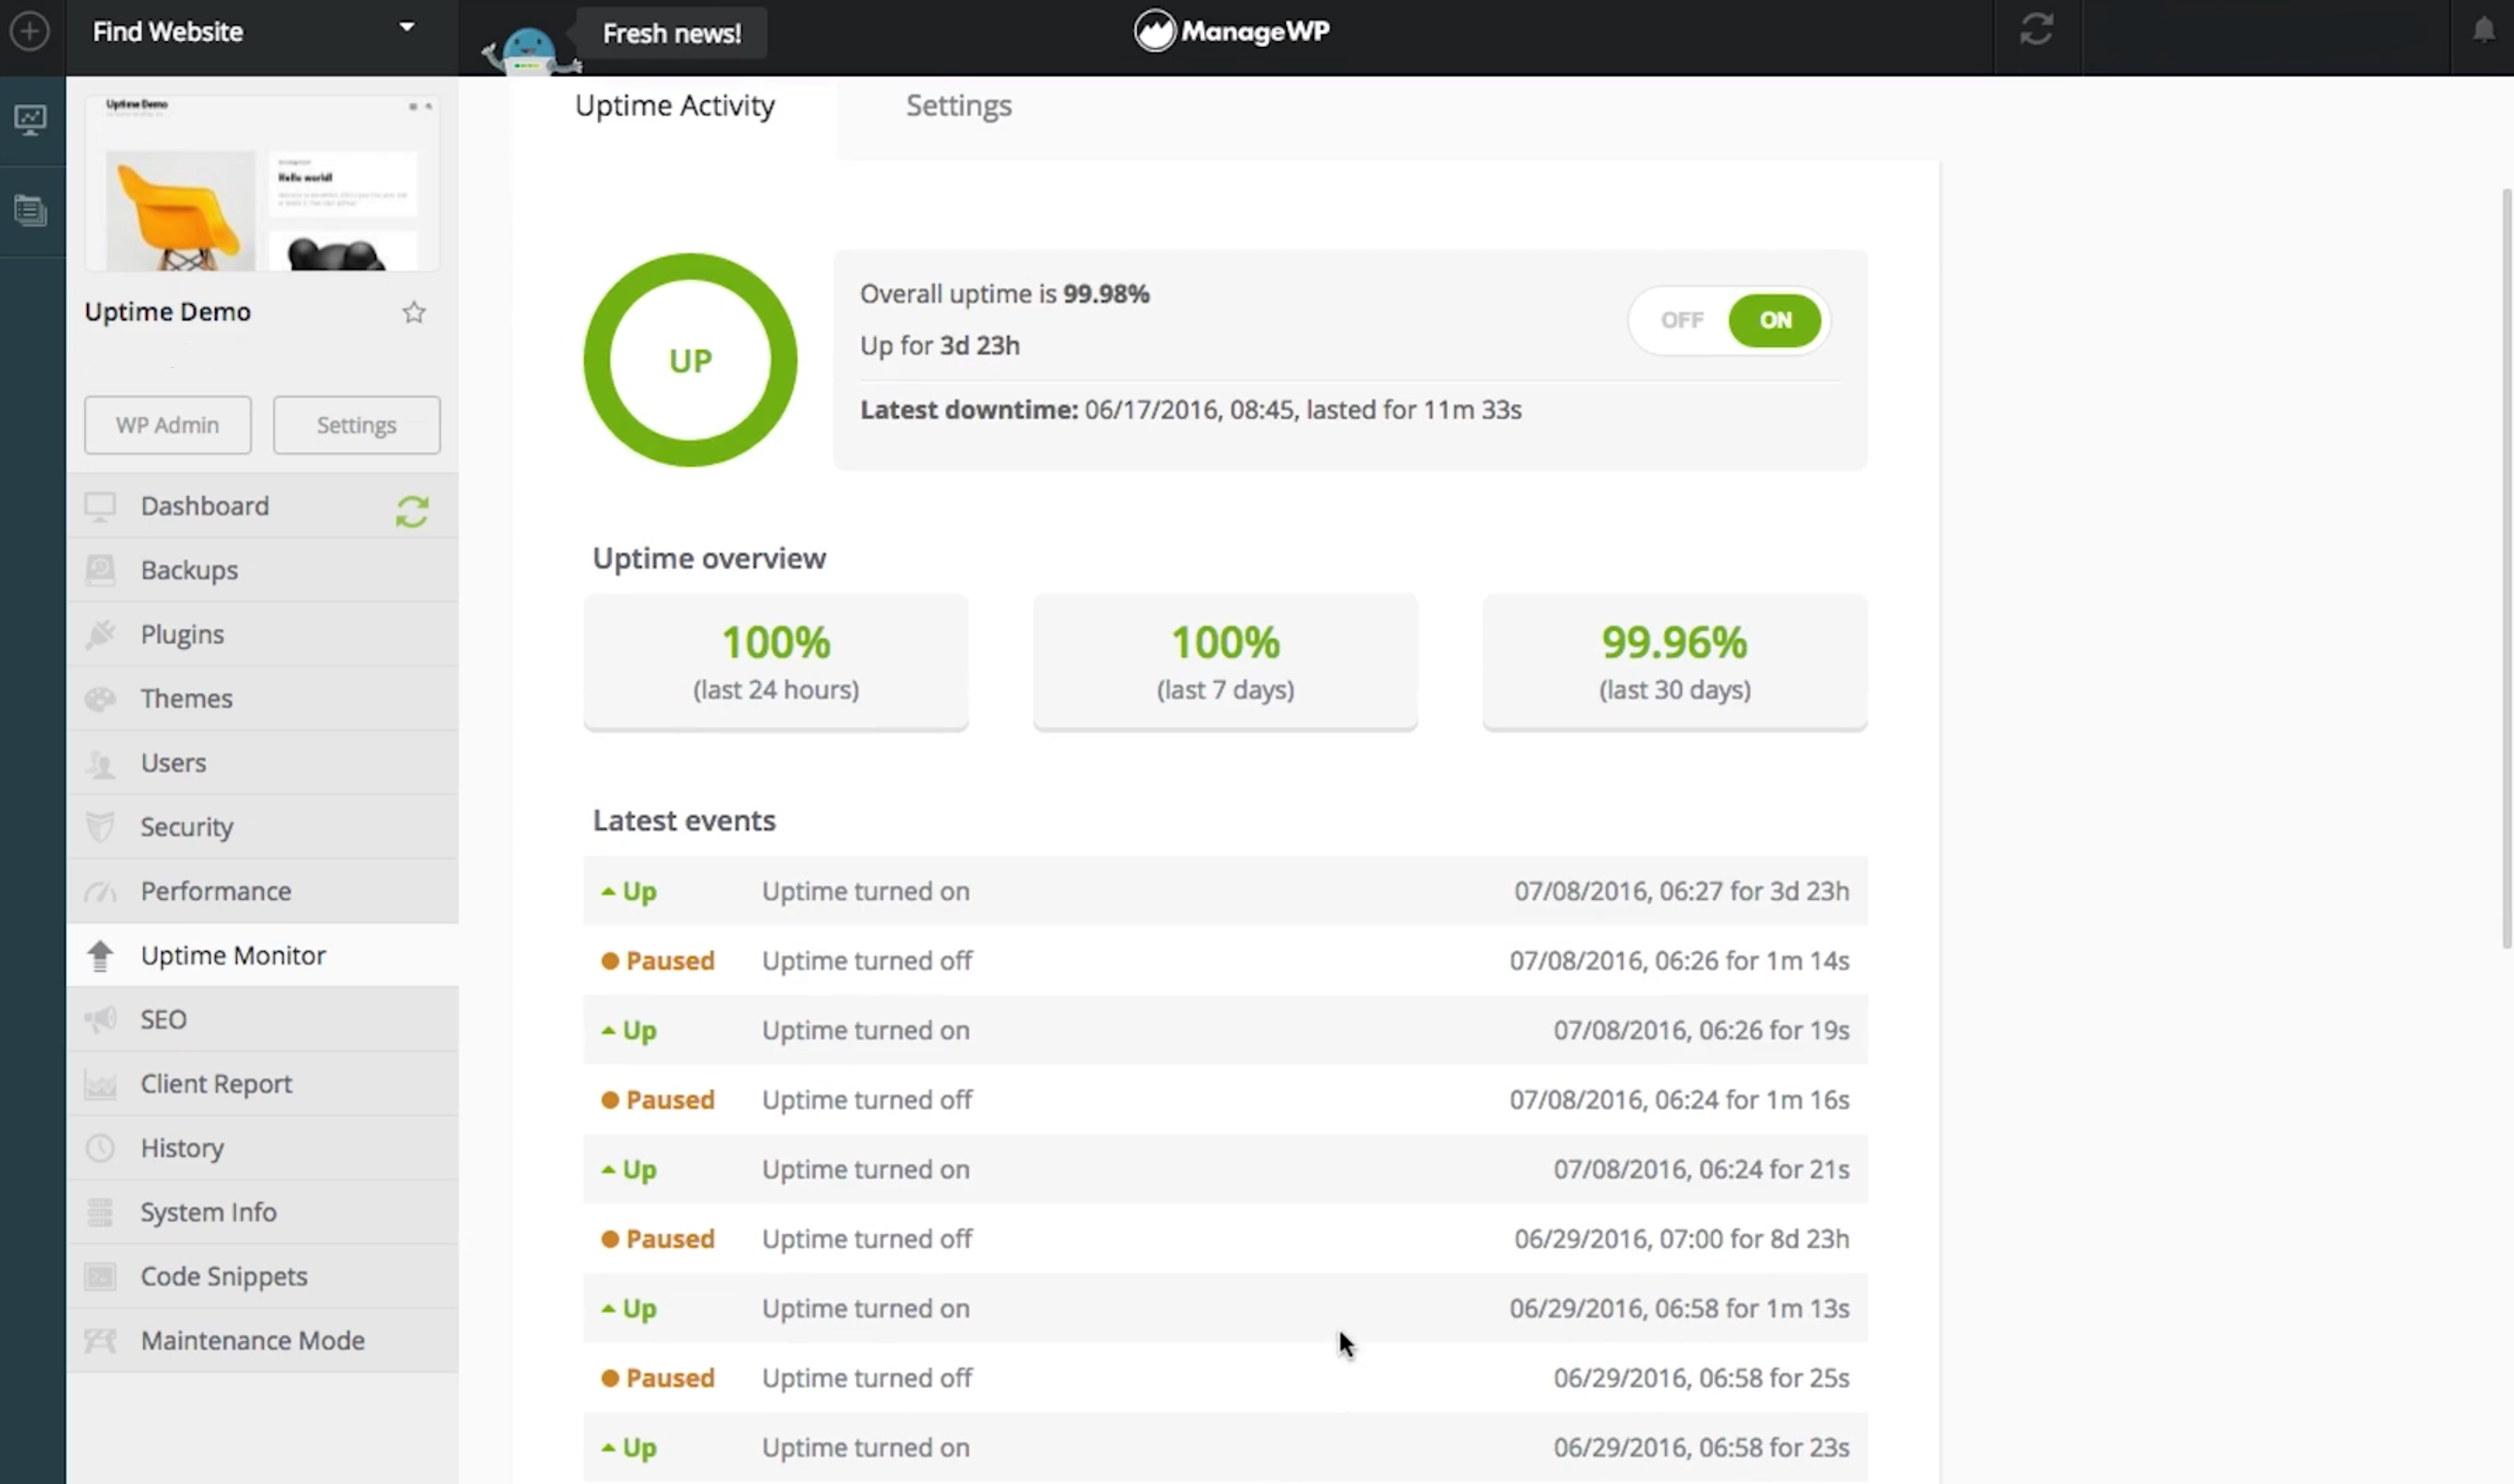Open Maintenance Mode in sidebar
Screen dimensions: 2514x1484
(x=252, y=1340)
